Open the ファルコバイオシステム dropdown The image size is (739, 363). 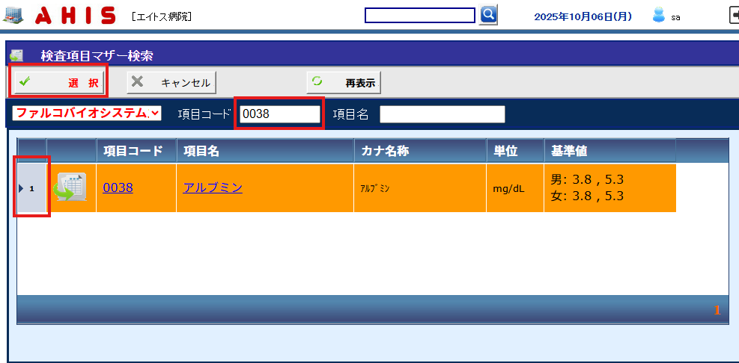click(x=87, y=114)
